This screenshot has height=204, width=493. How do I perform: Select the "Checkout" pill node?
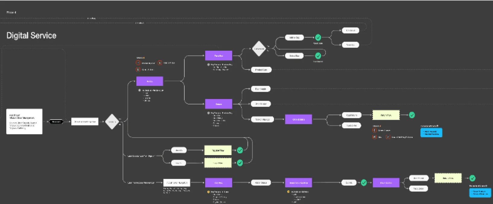[x=351, y=30]
